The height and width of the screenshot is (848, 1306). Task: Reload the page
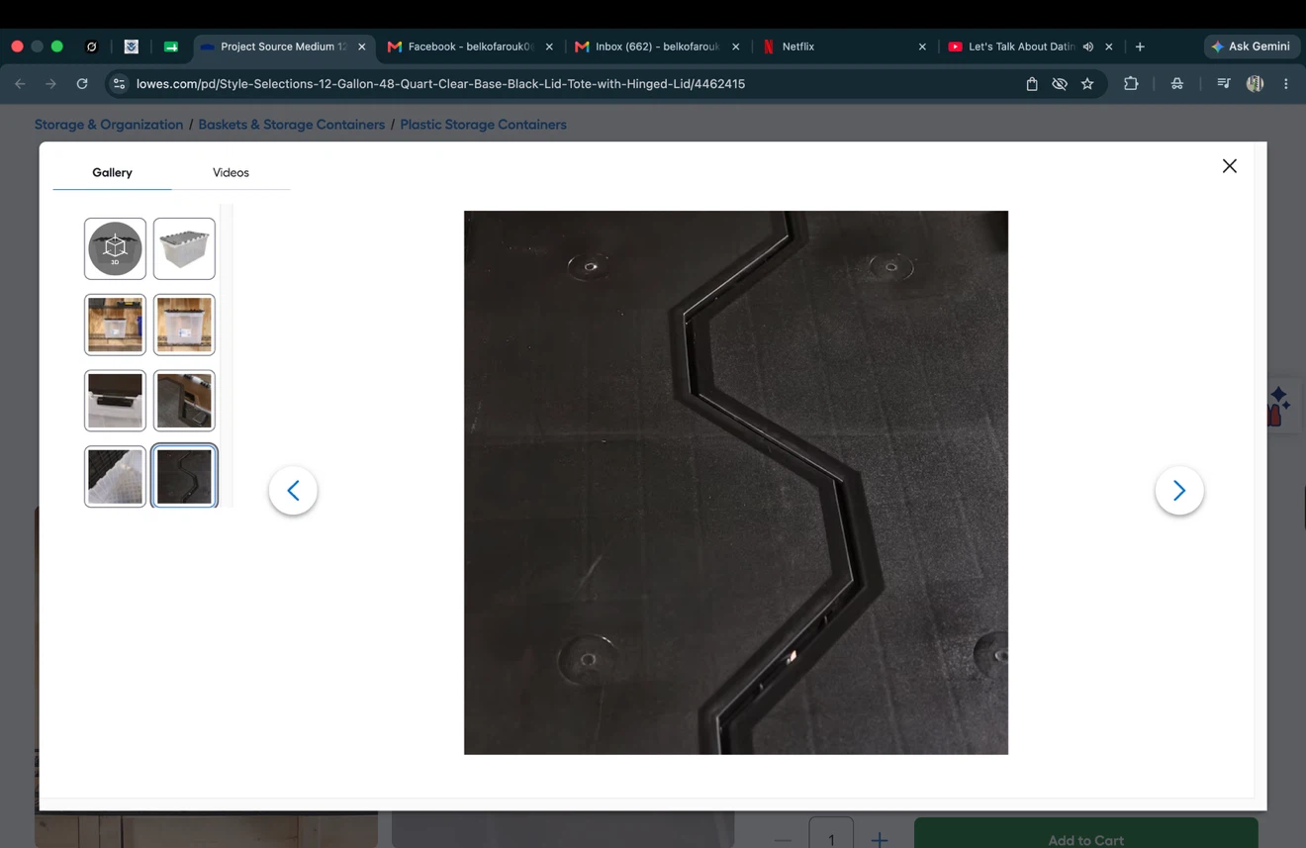[x=82, y=84]
